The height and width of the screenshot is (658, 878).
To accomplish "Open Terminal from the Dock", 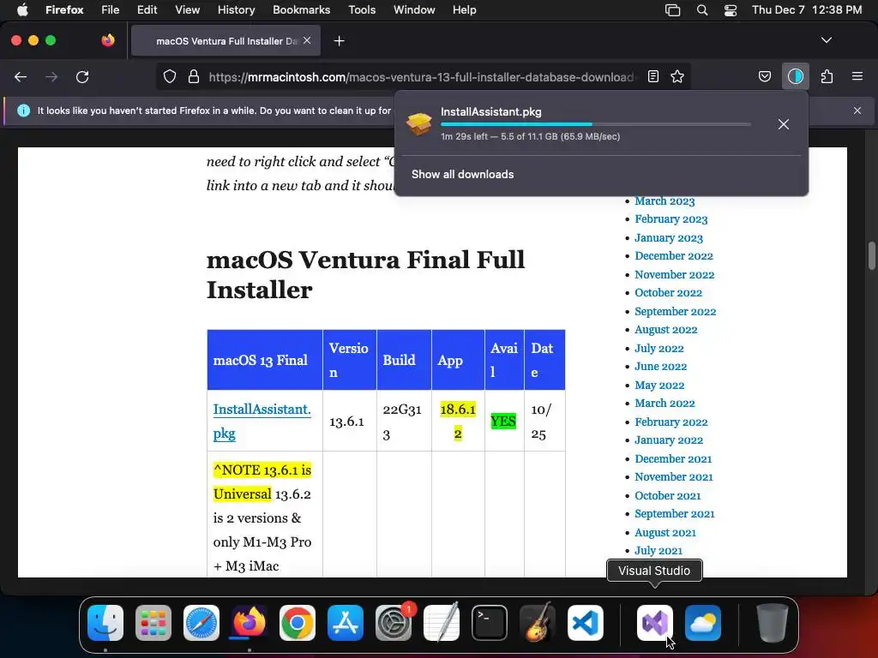I will 490,623.
